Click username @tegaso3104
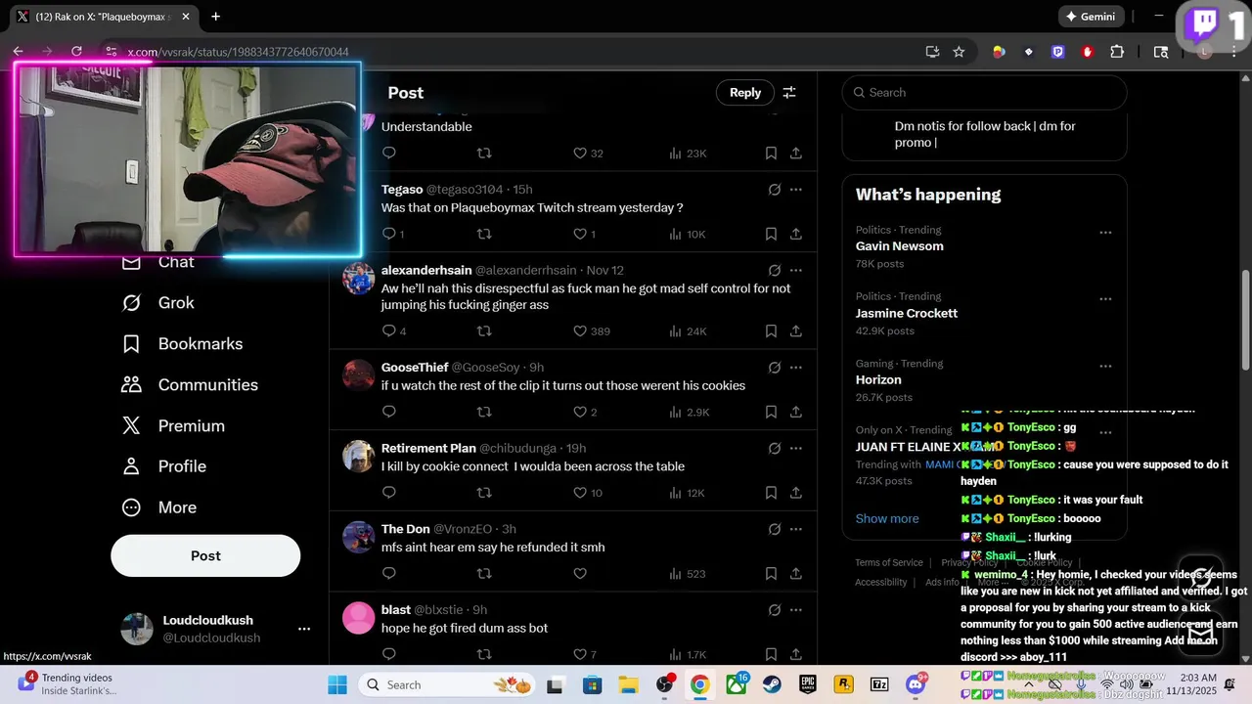 tap(465, 189)
